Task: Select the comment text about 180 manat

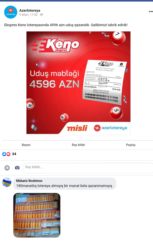Action: [x=65, y=186]
